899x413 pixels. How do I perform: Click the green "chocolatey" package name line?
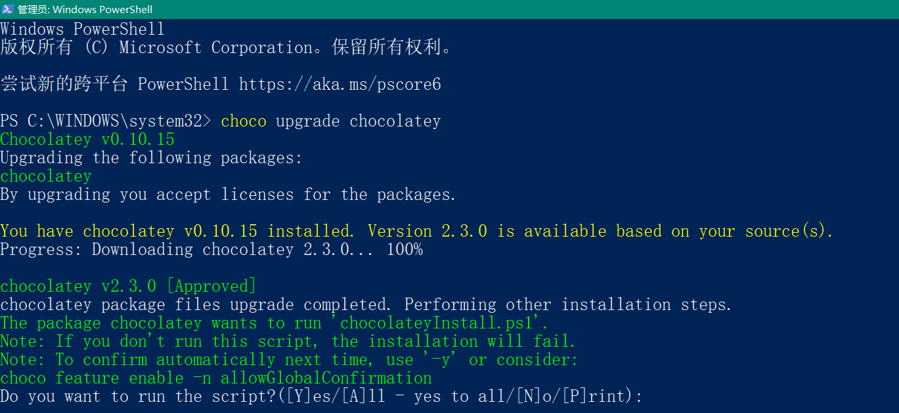tap(46, 176)
